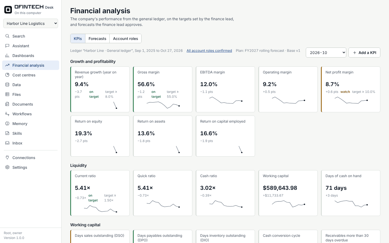This screenshot has width=389, height=243.
Task: Switch to the Account roles tab
Action: [125, 39]
